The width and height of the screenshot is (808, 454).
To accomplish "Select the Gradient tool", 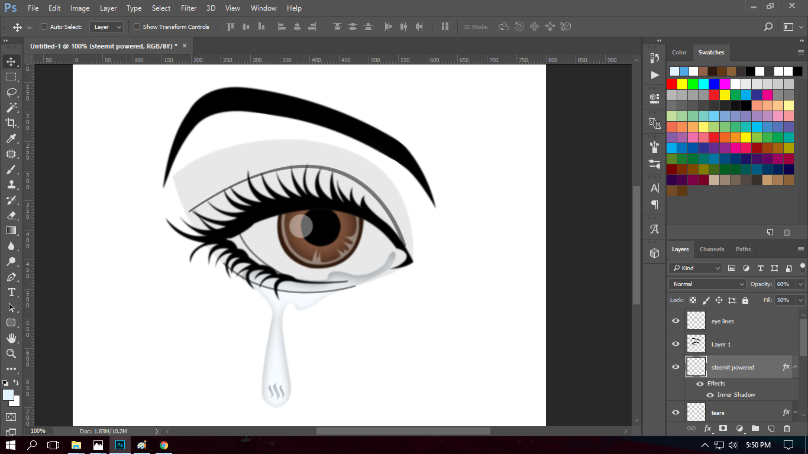I will 11,231.
